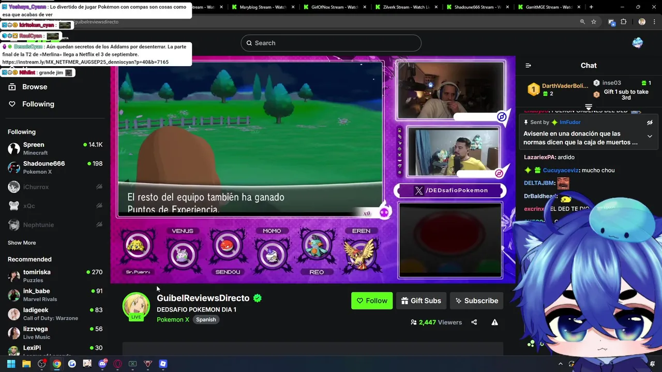Viewport: 662px width, 372px height.
Task: Click in the Search field
Action: coord(331,43)
